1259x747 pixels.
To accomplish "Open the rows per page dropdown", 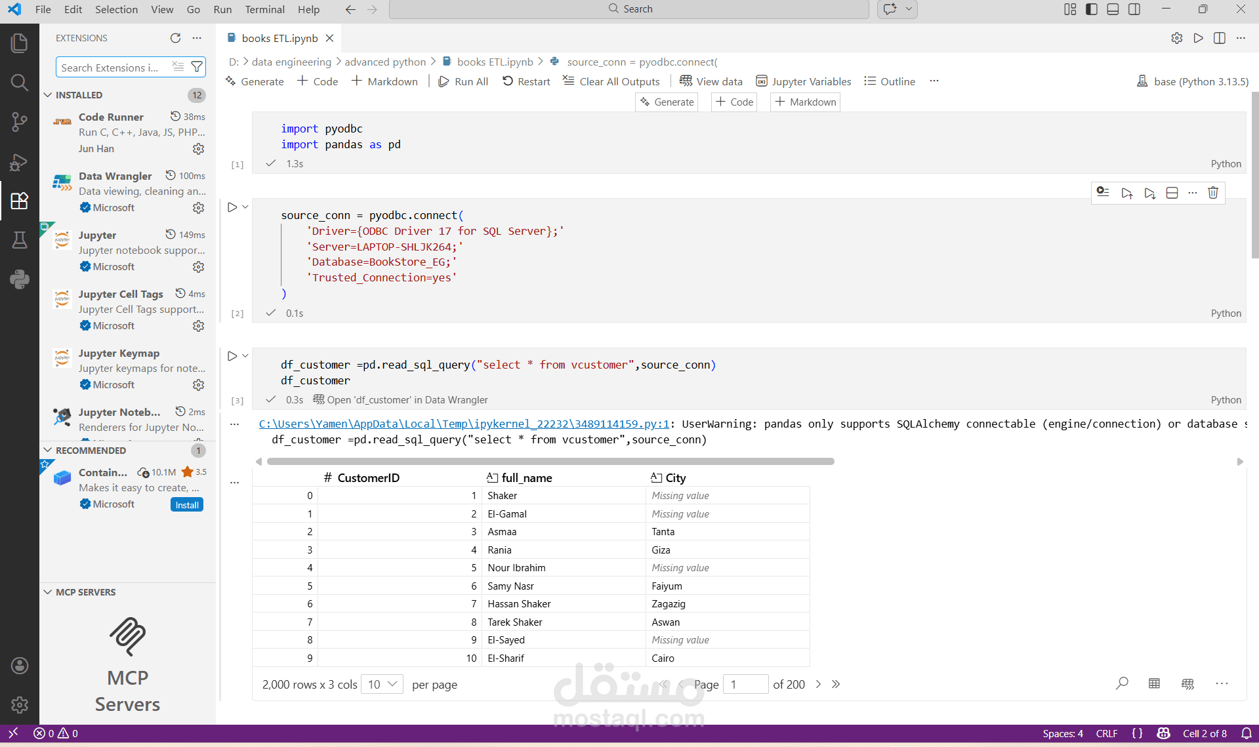I will click(x=381, y=684).
